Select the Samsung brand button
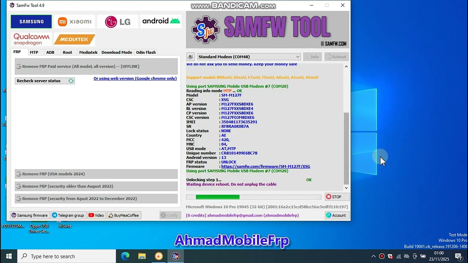The height and width of the screenshot is (263, 468). [31, 22]
